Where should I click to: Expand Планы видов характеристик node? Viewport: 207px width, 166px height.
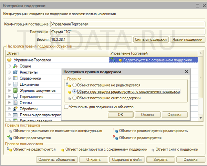tap(9, 115)
